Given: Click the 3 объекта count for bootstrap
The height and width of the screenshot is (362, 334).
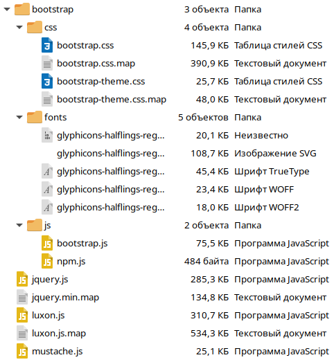Looking at the screenshot, I should (206, 10).
